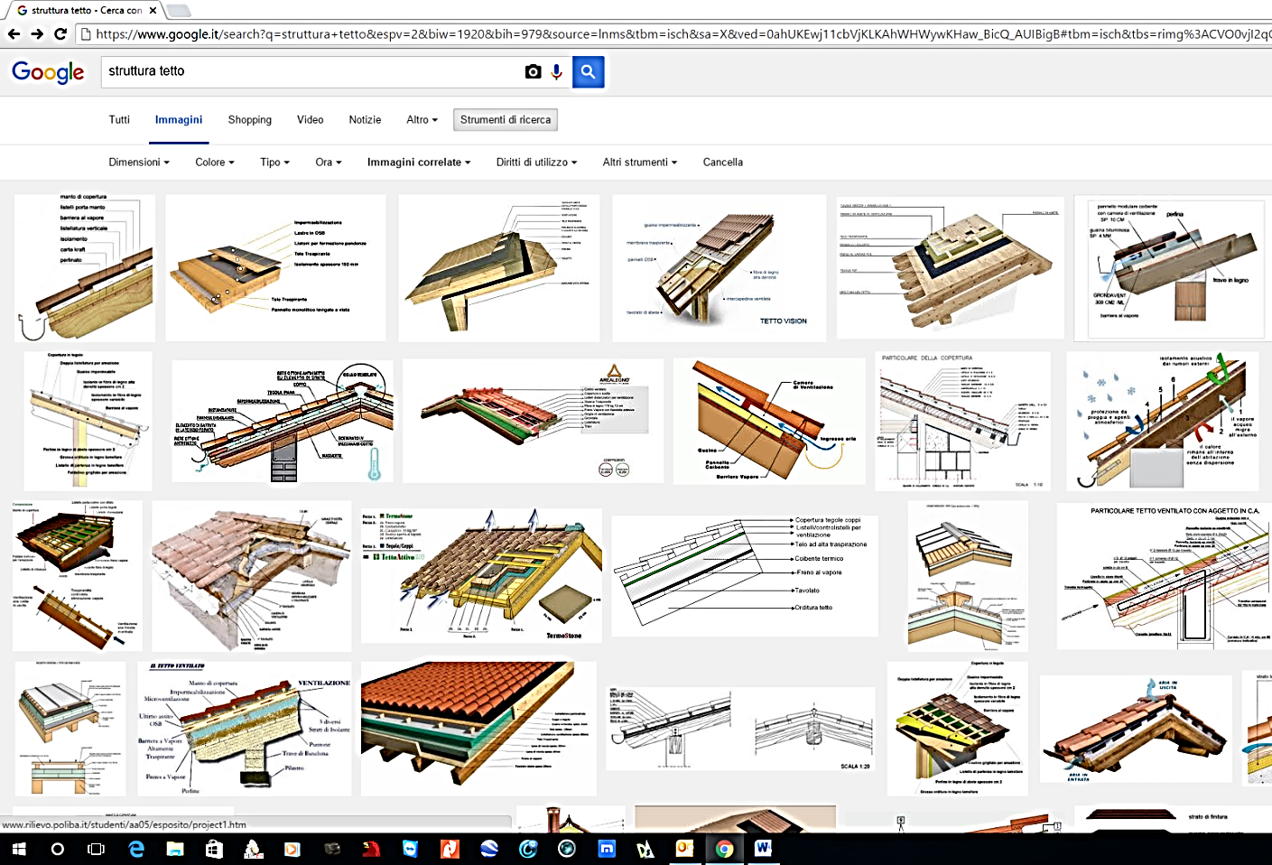Click the address bar URL
The height and width of the screenshot is (865, 1272).
677,34
